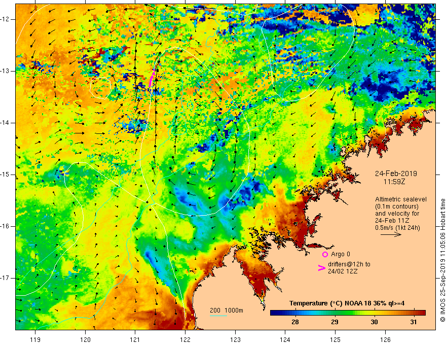Click the '200 1000m' depth label
The width and height of the screenshot is (446, 345).
(227, 310)
